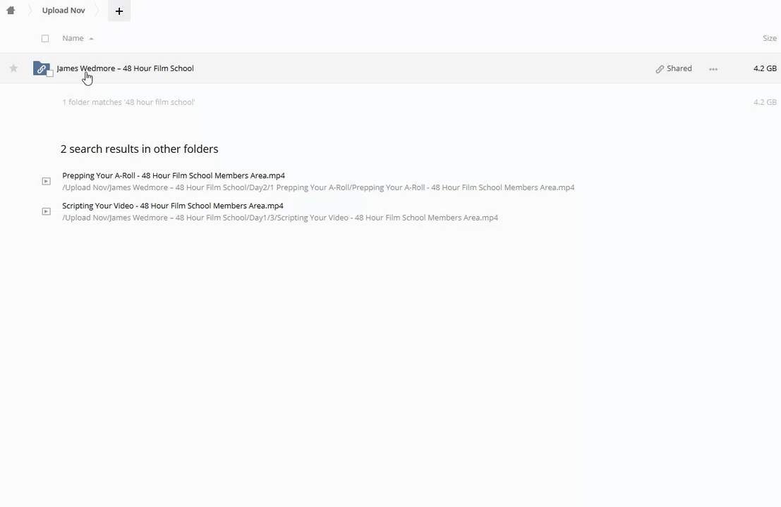Click video icon for Prepping Your A-Roll
Image resolution: width=781 pixels, height=507 pixels.
pyautogui.click(x=46, y=182)
